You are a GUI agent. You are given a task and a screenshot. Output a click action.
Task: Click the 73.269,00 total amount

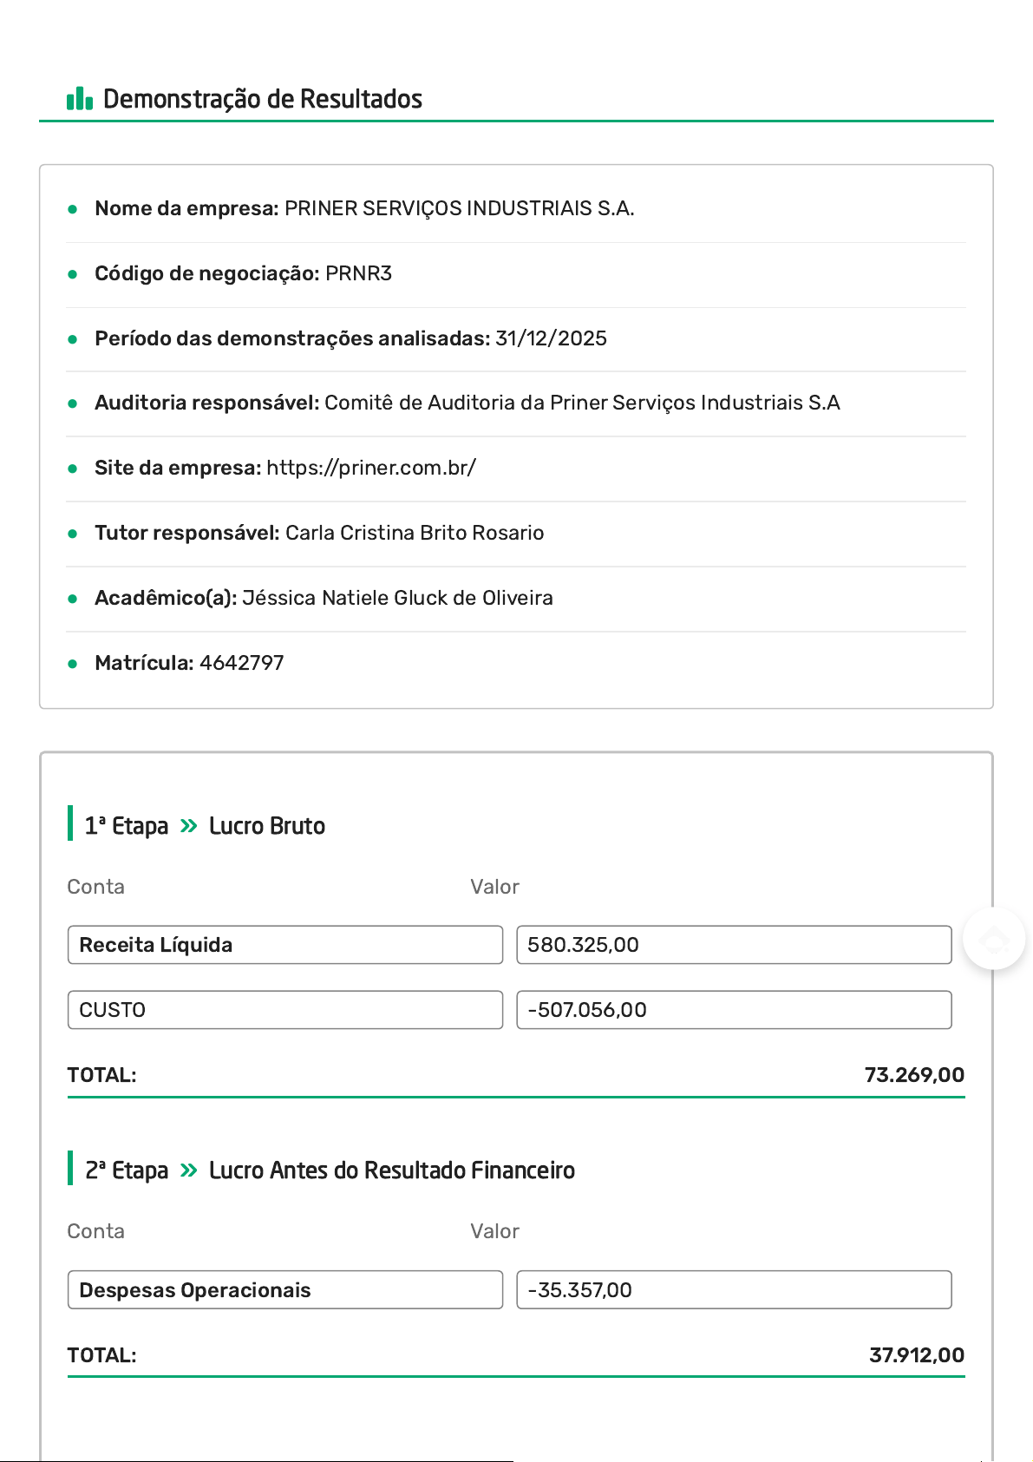click(x=913, y=1075)
